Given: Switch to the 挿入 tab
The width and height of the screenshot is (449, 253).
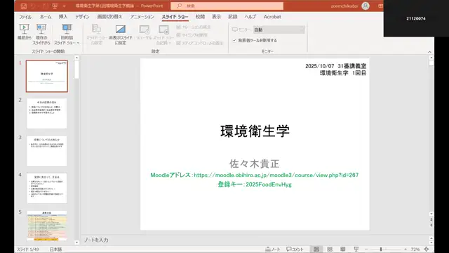Looking at the screenshot, I should [63, 17].
